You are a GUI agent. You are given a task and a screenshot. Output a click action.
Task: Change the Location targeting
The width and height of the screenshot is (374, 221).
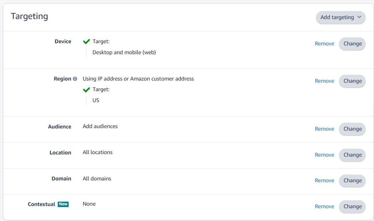pyautogui.click(x=352, y=155)
